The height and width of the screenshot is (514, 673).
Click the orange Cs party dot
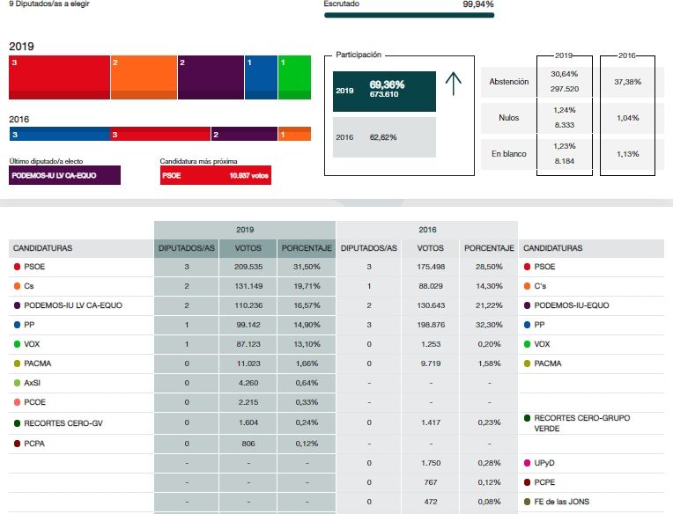click(18, 286)
